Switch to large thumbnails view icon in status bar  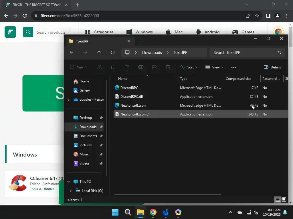tap(284, 200)
